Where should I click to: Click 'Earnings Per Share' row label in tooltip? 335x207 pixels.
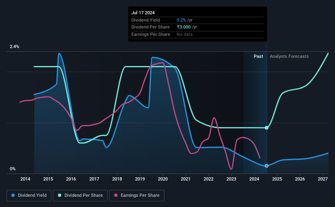[151, 34]
